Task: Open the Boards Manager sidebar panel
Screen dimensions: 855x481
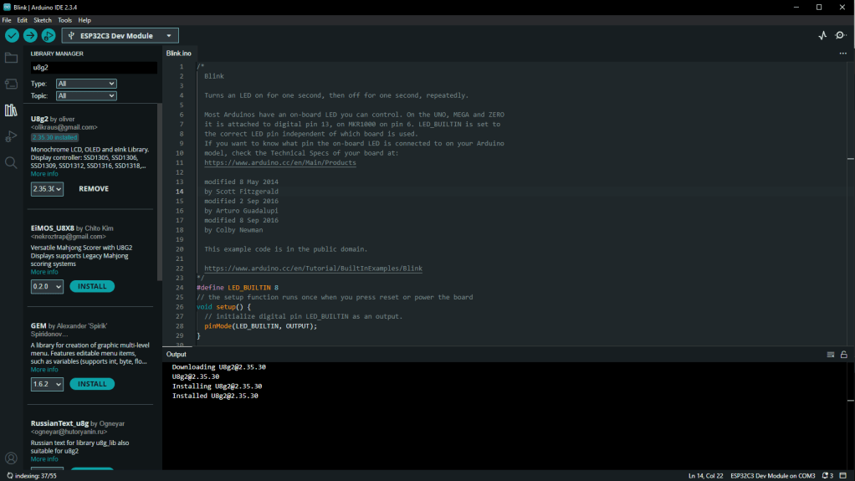Action: (11, 84)
